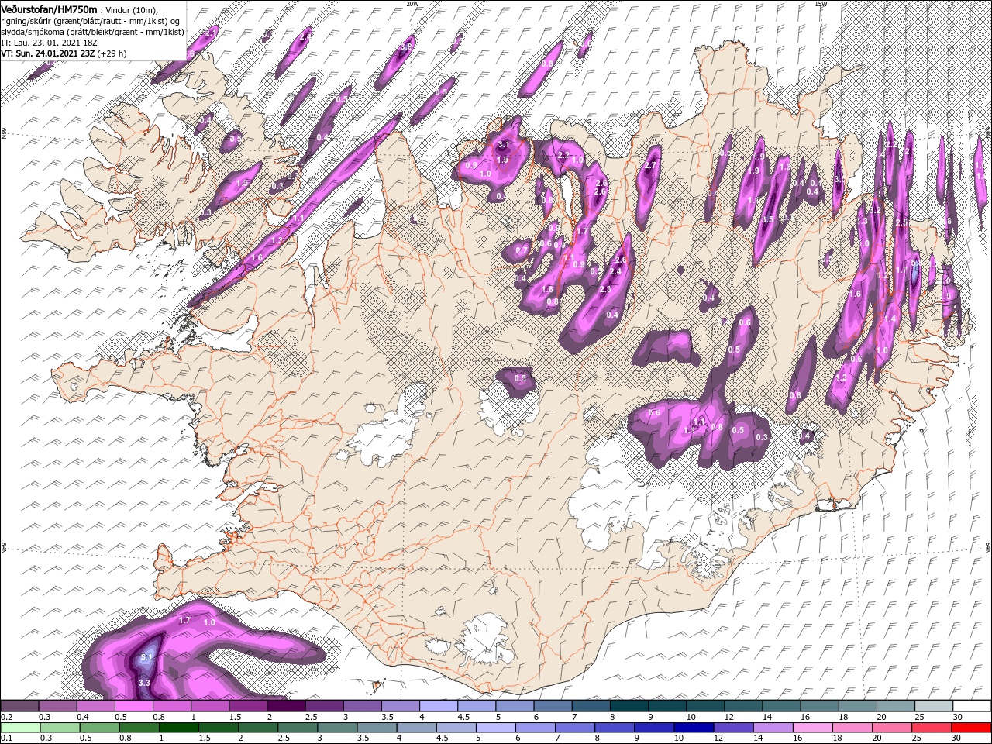Select the dark 0.2 swatch in the snow legend
The height and width of the screenshot is (744, 992).
20,706
